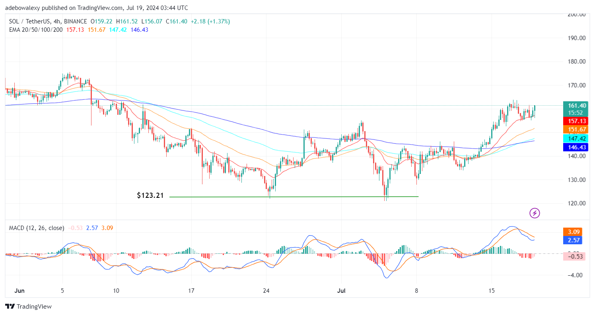Click the -4.00 MACD scale label
This screenshot has height=315, width=595.
point(575,275)
